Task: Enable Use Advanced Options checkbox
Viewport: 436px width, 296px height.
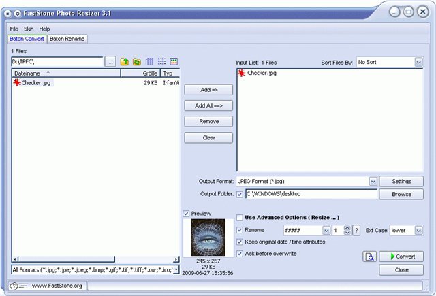Action: pos(240,218)
